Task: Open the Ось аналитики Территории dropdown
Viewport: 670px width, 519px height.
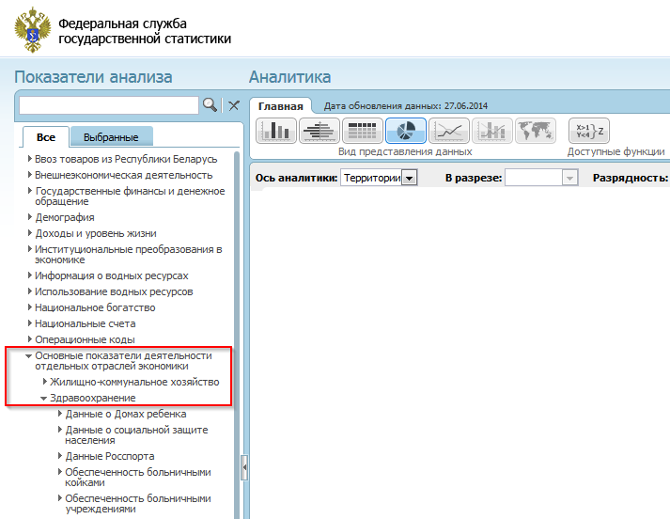Action: (x=409, y=178)
